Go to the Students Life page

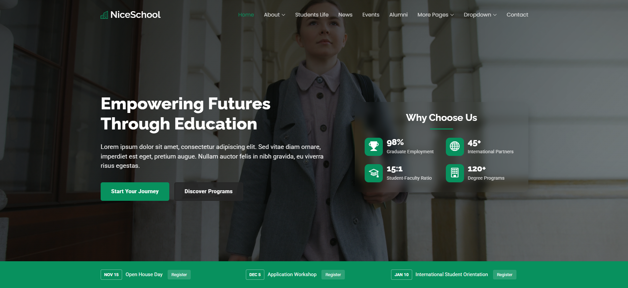312,15
